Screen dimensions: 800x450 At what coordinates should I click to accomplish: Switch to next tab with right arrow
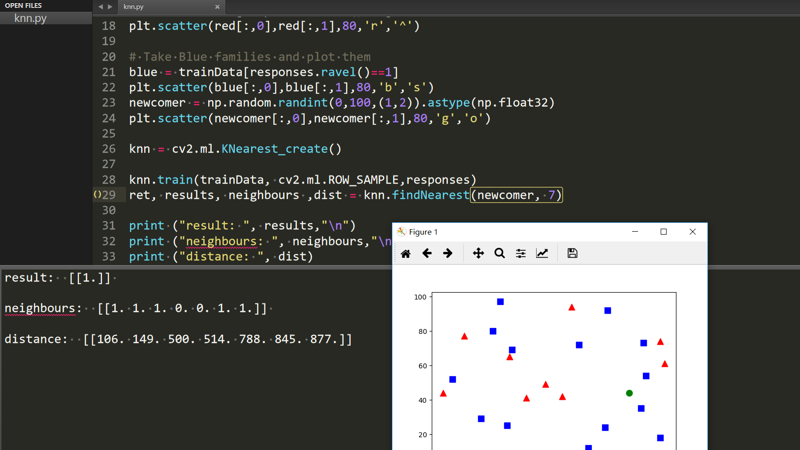click(x=110, y=7)
